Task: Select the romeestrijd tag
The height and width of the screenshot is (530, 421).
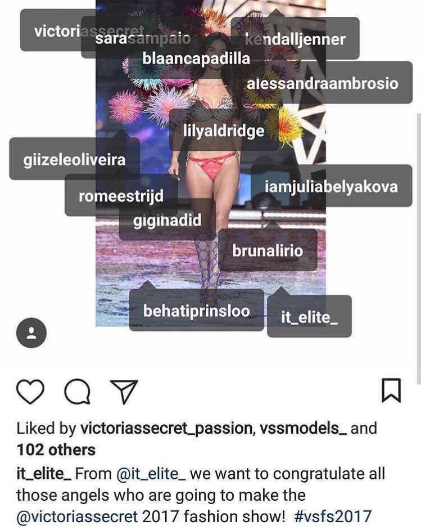Action: tap(121, 195)
